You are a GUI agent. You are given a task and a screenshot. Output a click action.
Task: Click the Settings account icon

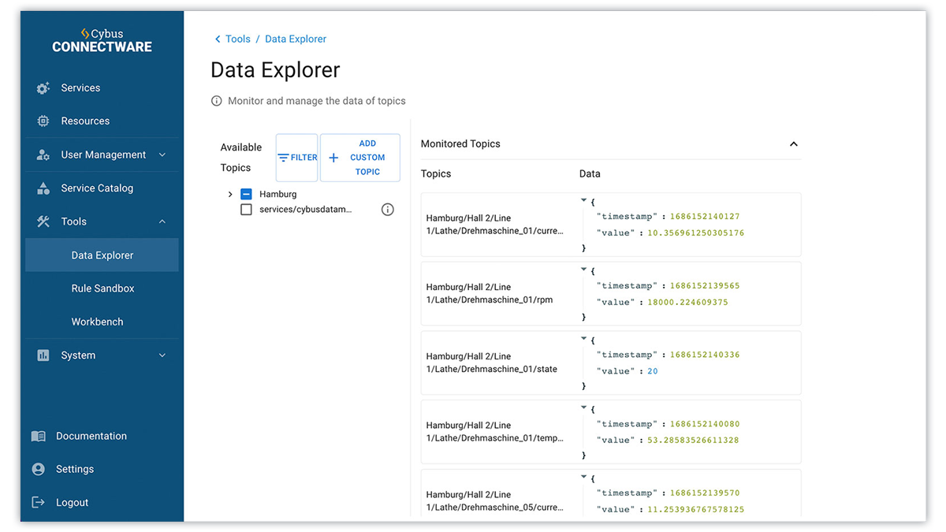click(x=38, y=469)
